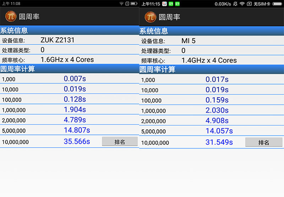Tap result 0.128s

pos(75,99)
